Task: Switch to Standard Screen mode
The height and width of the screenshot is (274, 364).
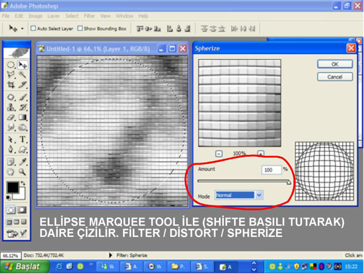Action: [x=9, y=222]
